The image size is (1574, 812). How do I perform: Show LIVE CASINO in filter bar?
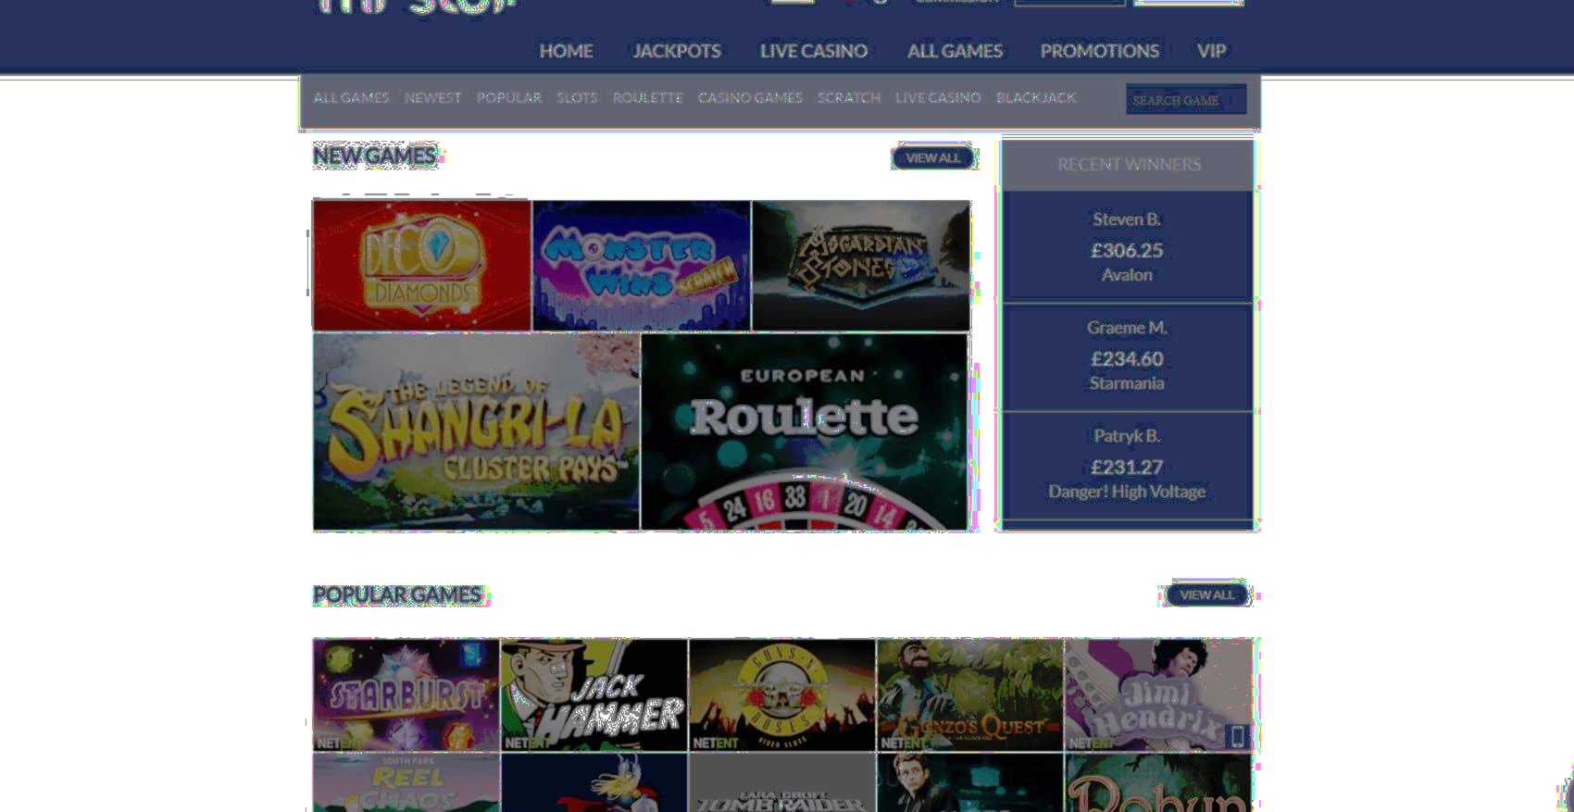coord(938,97)
